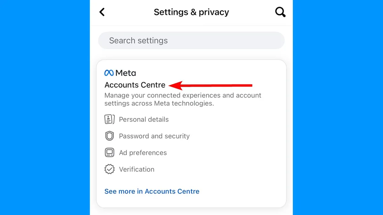Screen dimensions: 383x215
Task: Click the Manage your connected experiences description
Action: point(183,99)
